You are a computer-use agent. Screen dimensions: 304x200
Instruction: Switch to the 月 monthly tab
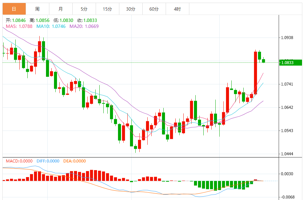click(61, 9)
